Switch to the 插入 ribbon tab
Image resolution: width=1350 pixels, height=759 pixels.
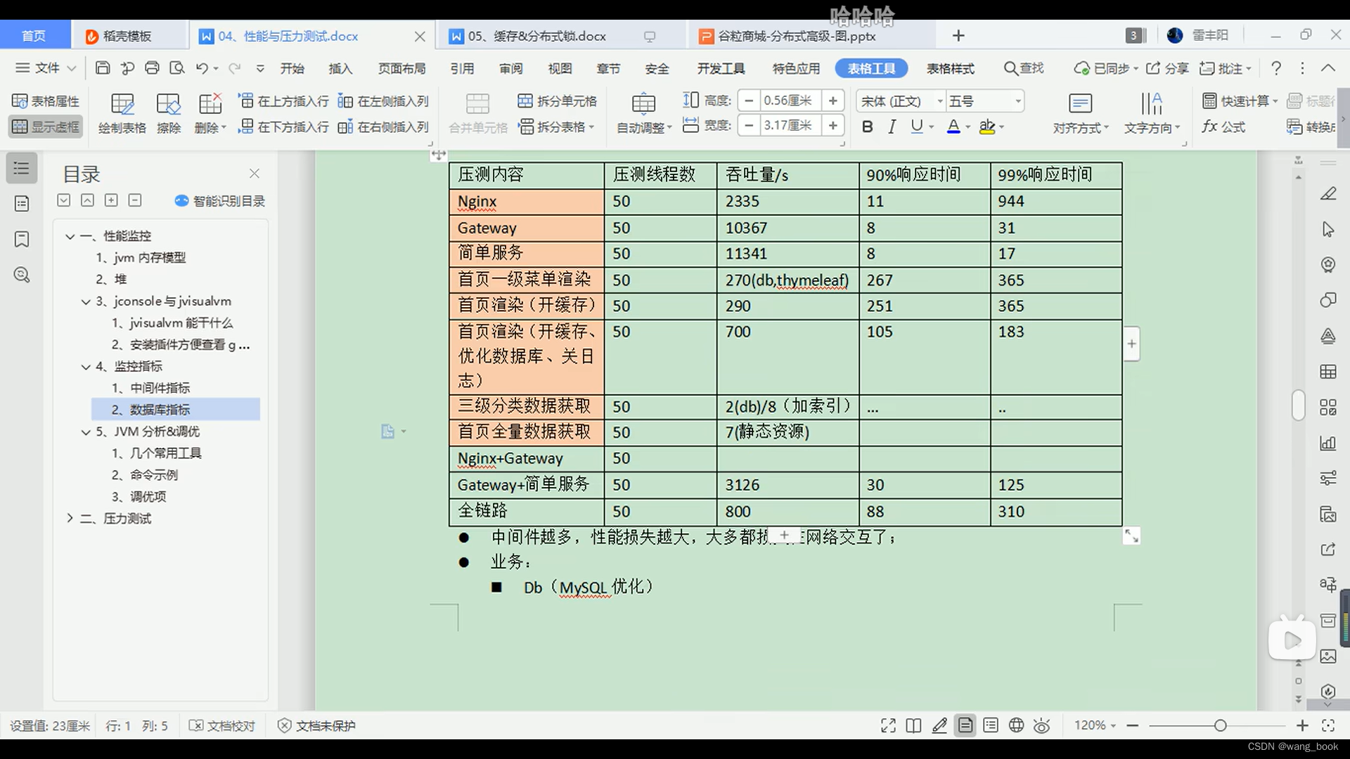[x=340, y=68]
